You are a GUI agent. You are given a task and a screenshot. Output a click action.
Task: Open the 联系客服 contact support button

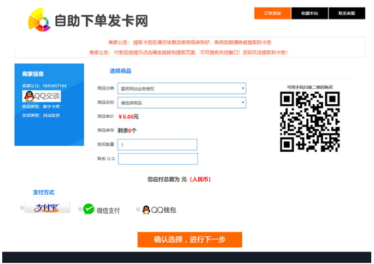click(x=347, y=13)
